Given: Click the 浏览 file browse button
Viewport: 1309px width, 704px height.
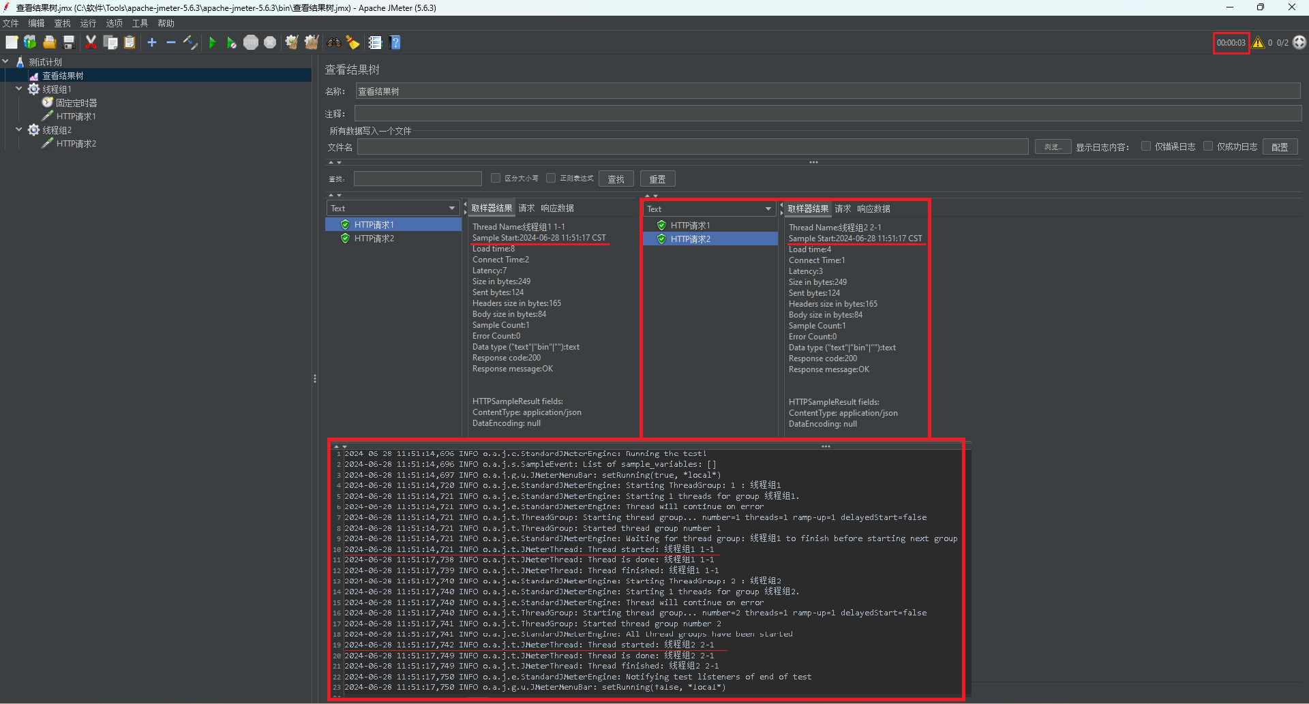Looking at the screenshot, I should coord(1053,147).
